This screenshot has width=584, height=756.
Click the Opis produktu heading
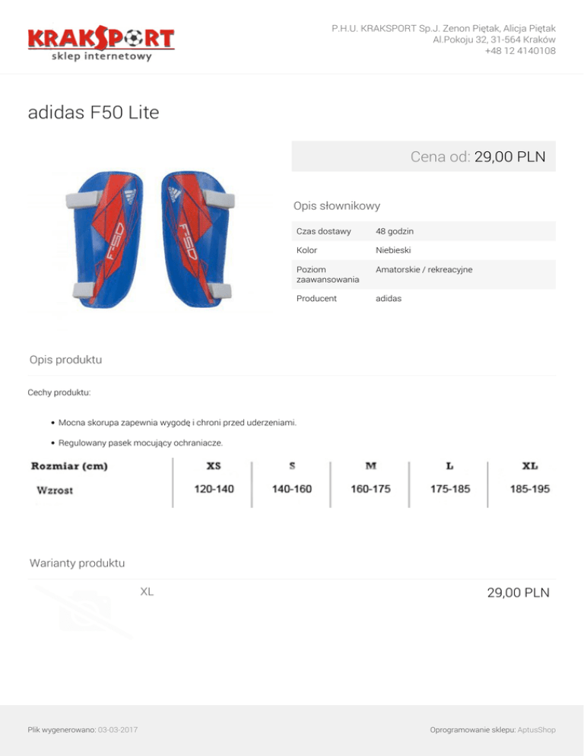click(x=65, y=359)
